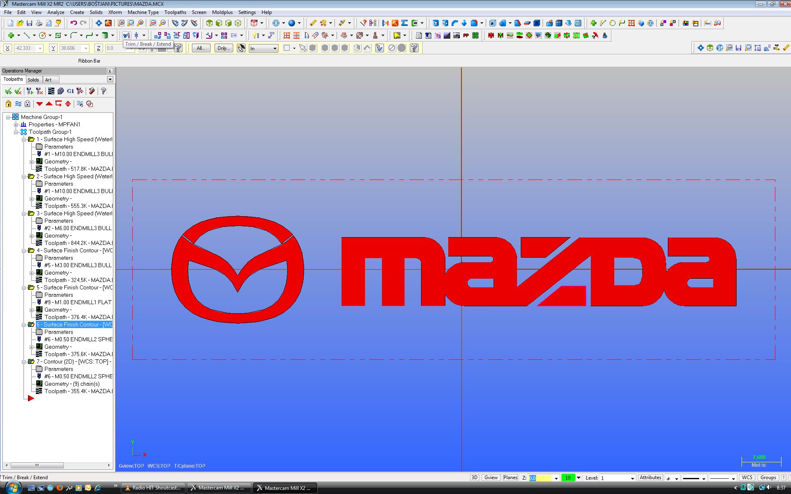
Task: Click the Verify selected operations icon
Action: [x=61, y=91]
